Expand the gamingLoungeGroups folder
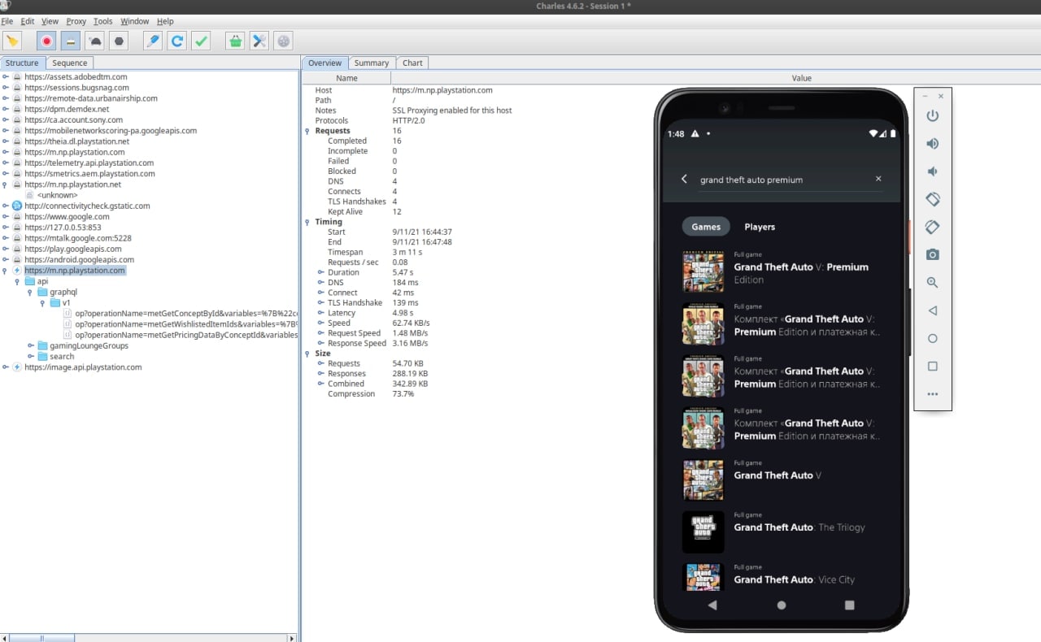Screen dimensions: 1041x642 (x=31, y=345)
